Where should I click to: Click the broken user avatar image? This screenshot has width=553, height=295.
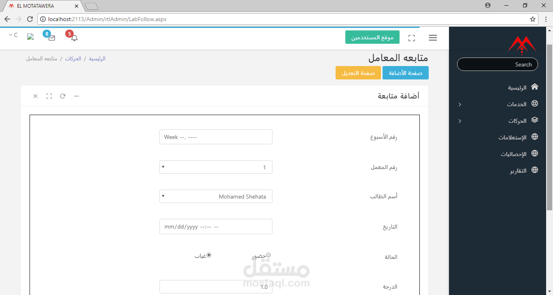pyautogui.click(x=30, y=36)
